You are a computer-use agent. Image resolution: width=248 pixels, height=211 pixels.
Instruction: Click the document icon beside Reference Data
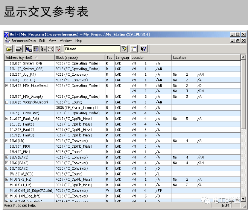pyautogui.click(x=7, y=40)
